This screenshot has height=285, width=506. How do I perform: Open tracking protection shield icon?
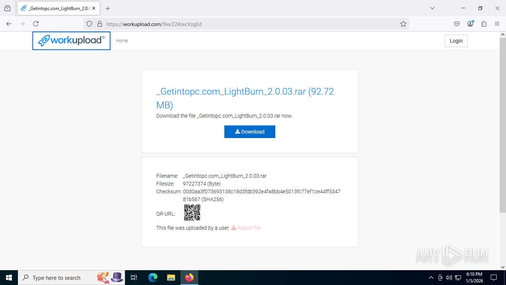[x=89, y=24]
